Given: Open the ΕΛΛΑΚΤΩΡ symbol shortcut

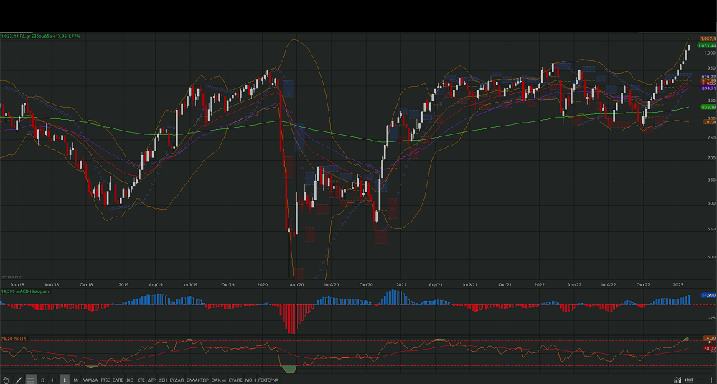Looking at the screenshot, I should (197, 380).
